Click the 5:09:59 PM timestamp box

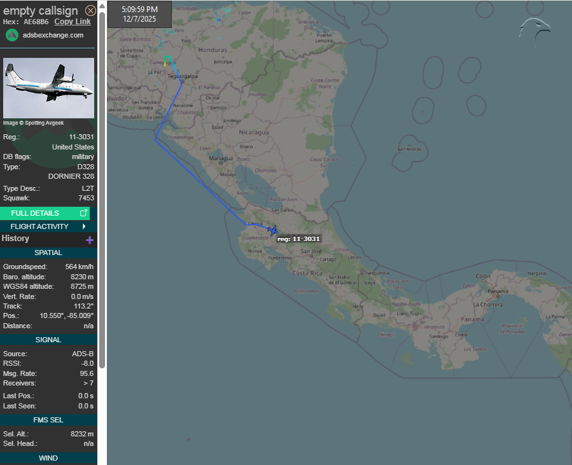point(139,14)
